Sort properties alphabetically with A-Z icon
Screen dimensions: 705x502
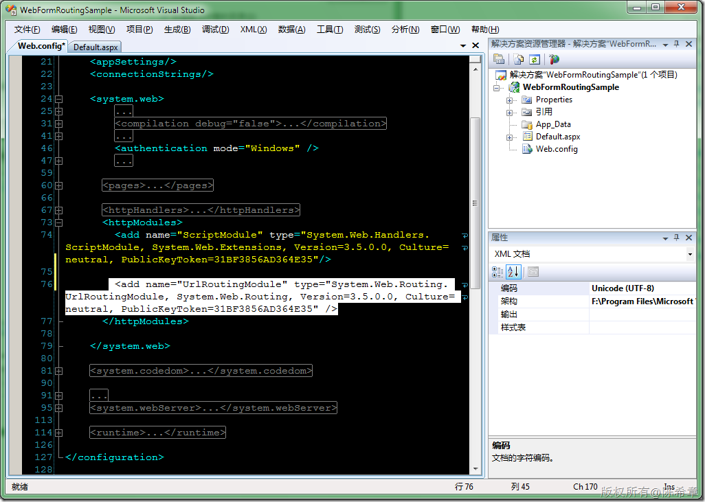[x=513, y=272]
